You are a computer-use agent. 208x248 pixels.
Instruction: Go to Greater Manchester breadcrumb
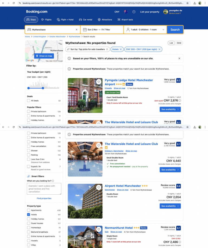click(57, 37)
